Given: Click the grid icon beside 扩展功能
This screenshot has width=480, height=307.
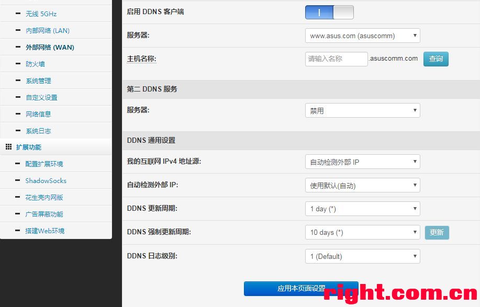Looking at the screenshot, I should [x=8, y=147].
